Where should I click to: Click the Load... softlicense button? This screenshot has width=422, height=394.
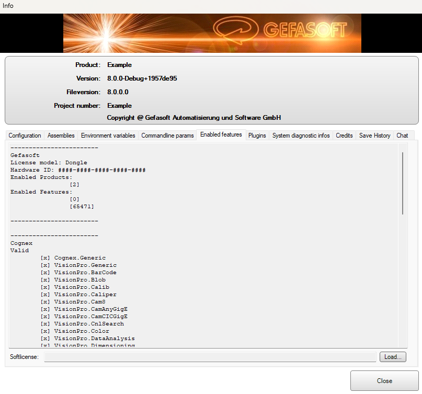393,357
